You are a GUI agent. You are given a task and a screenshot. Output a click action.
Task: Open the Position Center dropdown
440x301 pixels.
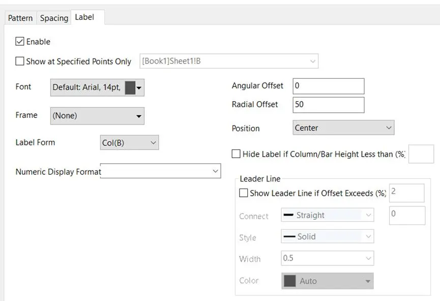[343, 128]
